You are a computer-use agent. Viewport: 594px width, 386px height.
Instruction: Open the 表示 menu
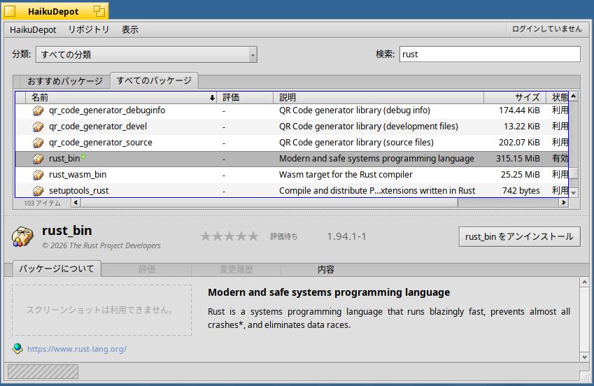(129, 29)
